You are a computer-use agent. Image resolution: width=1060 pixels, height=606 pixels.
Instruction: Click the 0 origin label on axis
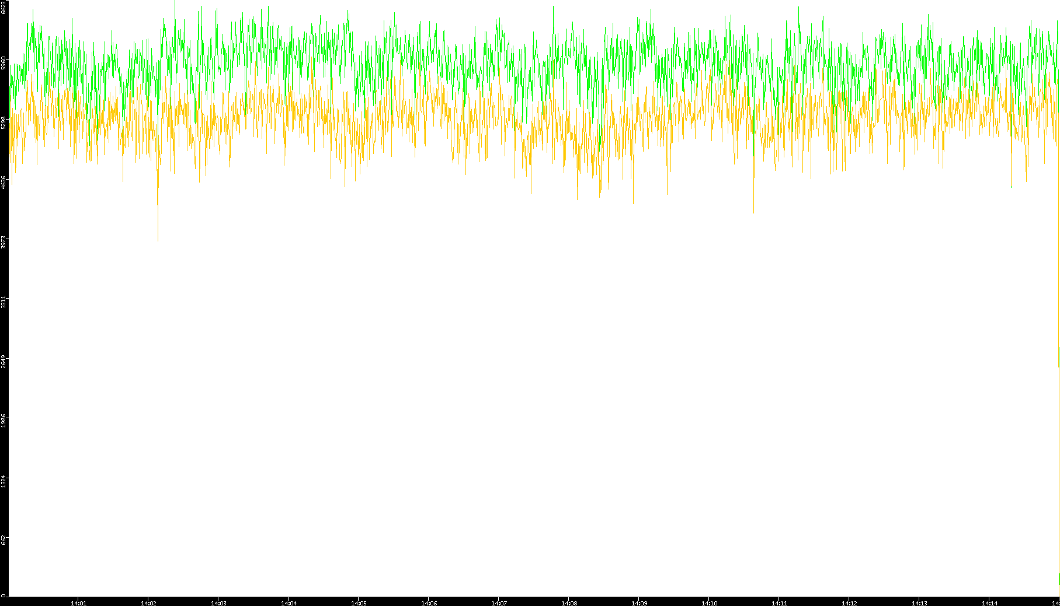(3, 596)
